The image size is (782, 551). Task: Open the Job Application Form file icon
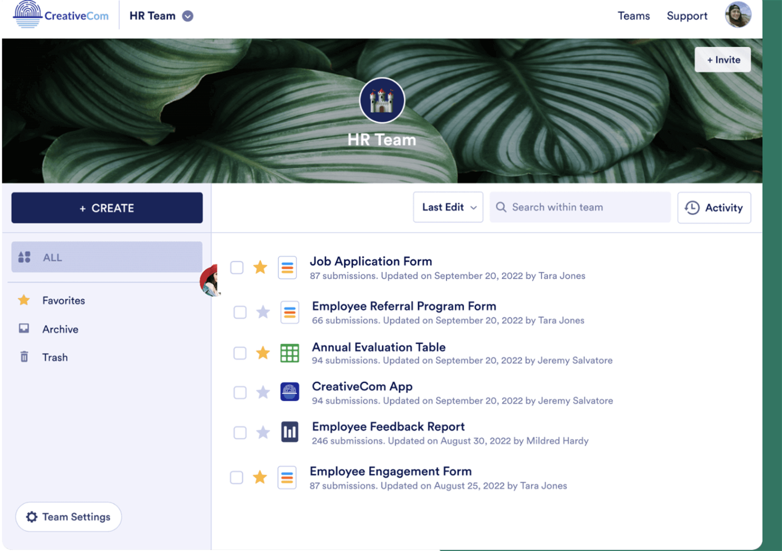287,267
